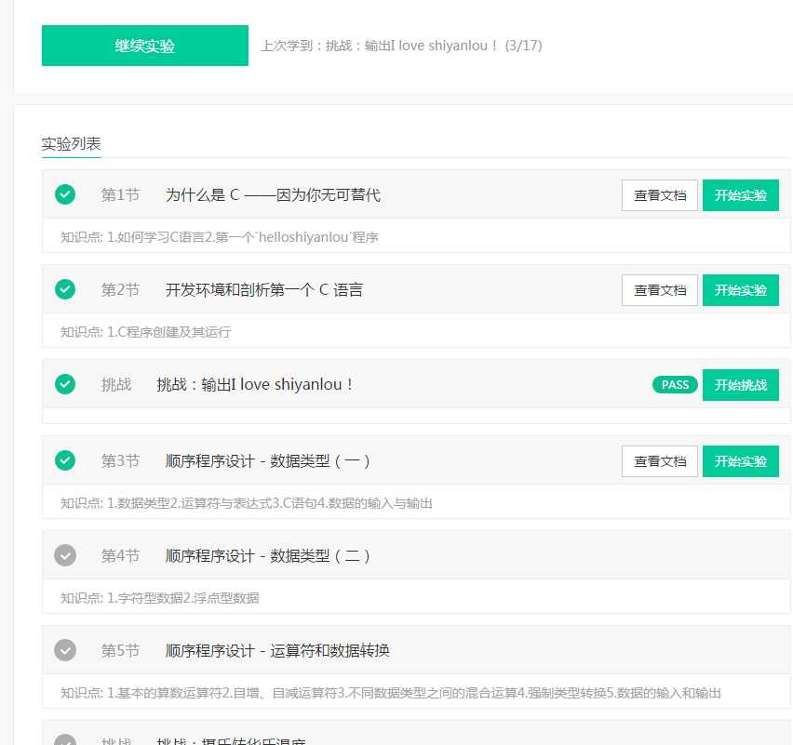Click the status icon of the bottom 挑战 row
The height and width of the screenshot is (745, 793).
[64, 739]
